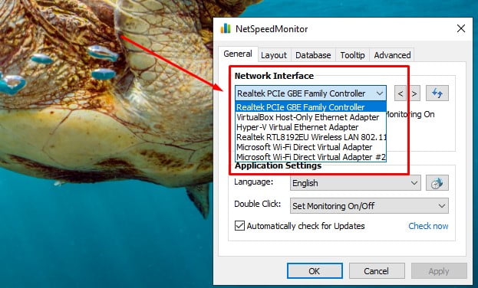Click the refresh interfaces icon button
The width and height of the screenshot is (478, 288).
click(x=437, y=93)
